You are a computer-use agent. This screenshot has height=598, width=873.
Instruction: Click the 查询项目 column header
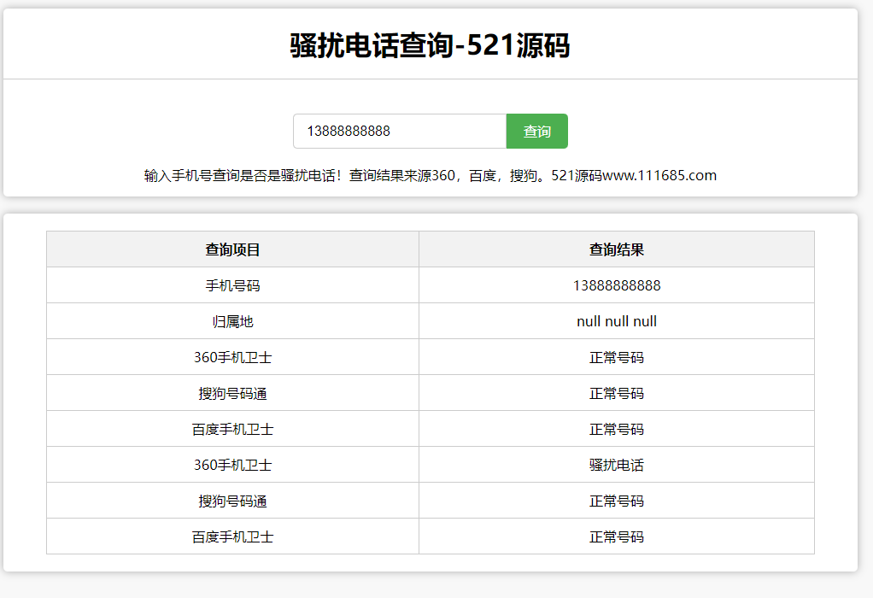(232, 249)
